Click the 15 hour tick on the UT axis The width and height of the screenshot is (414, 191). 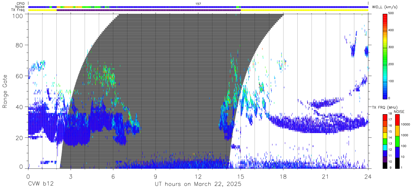241,176
